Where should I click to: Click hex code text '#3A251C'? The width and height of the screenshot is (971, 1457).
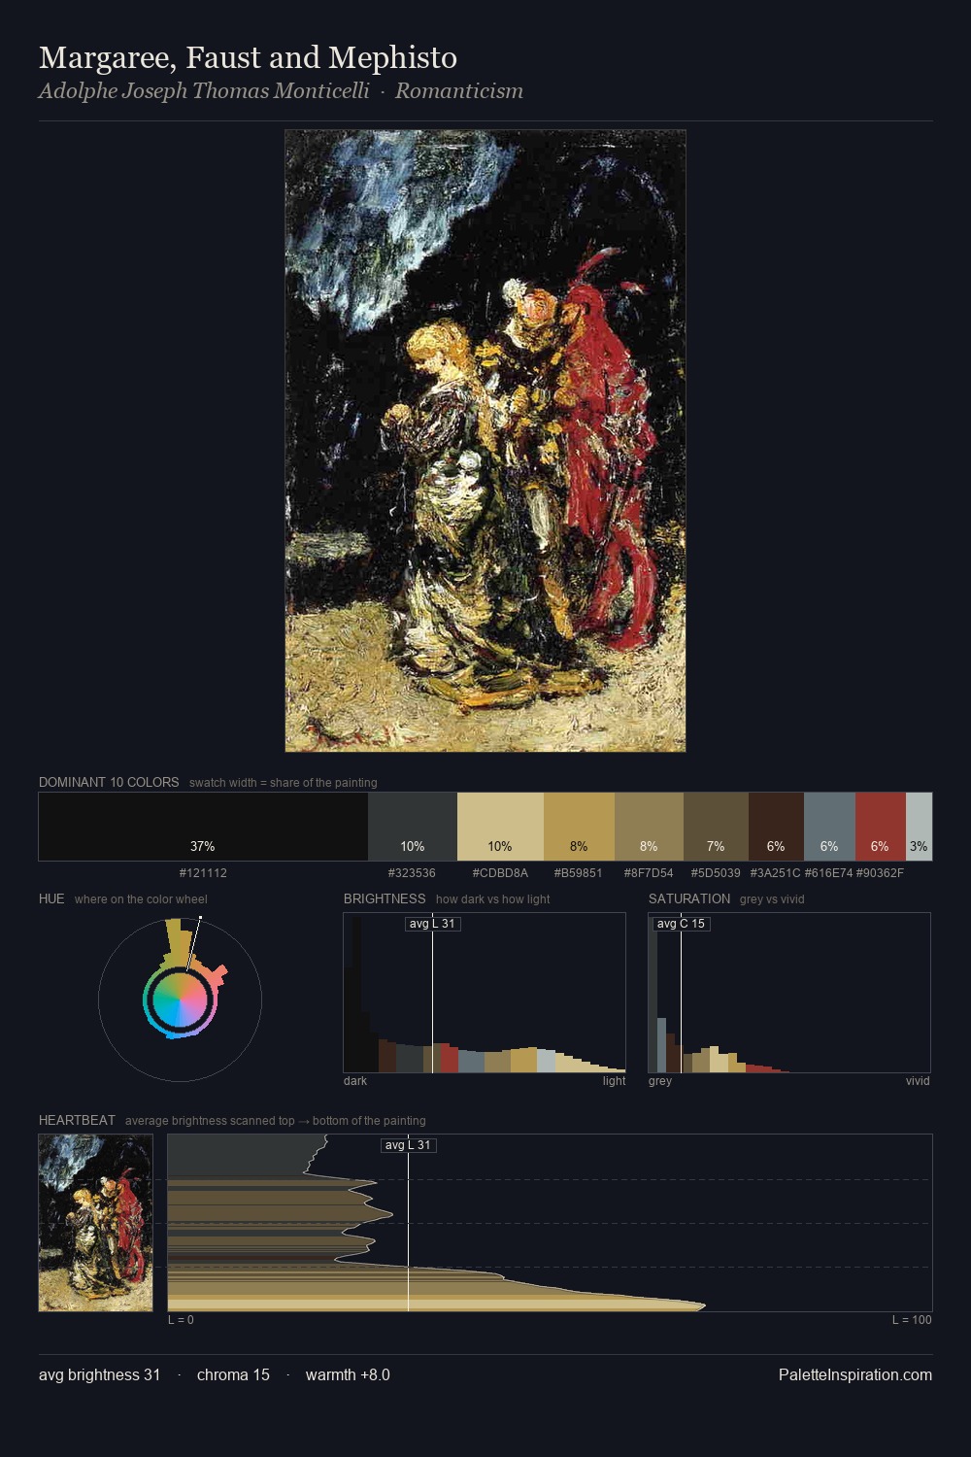(776, 872)
